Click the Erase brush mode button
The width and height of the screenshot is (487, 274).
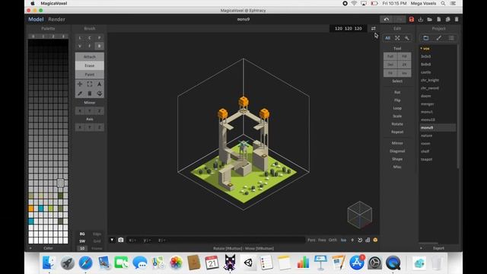point(90,65)
